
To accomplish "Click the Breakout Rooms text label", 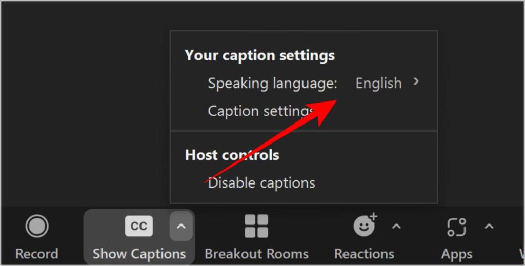I will (x=256, y=254).
